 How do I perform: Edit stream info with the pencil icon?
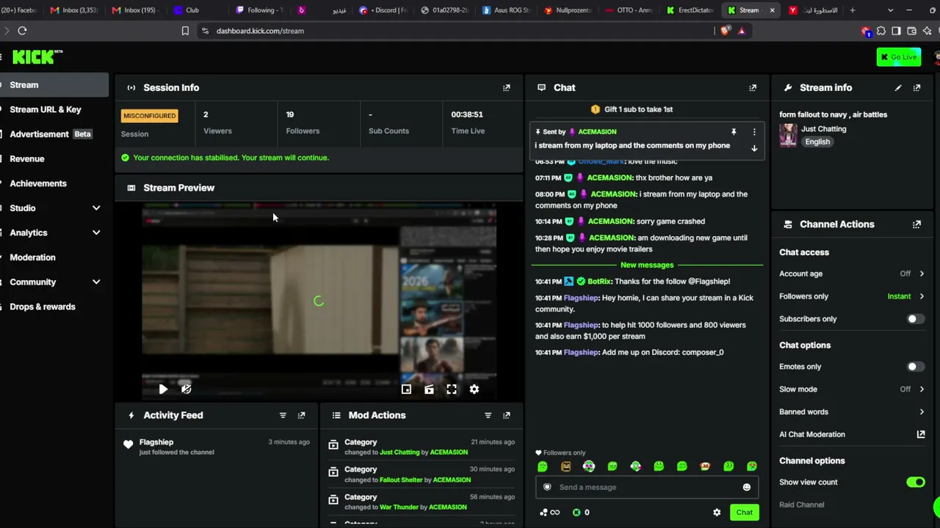(898, 88)
